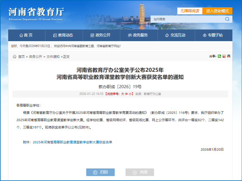Set font size to 大 (large)

pos(122,94)
